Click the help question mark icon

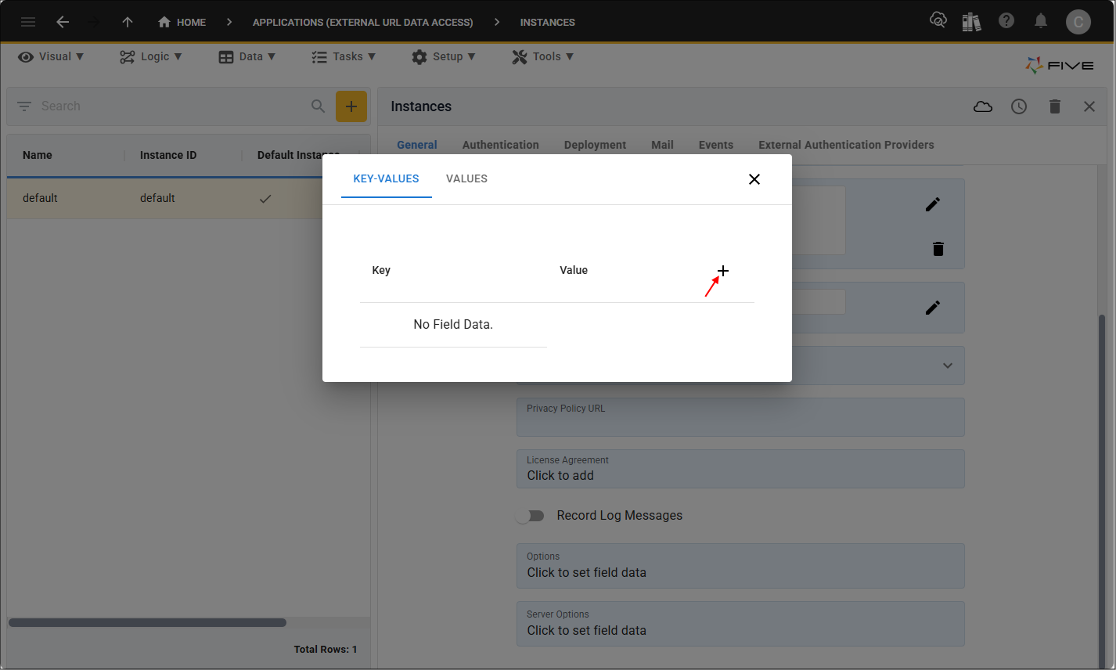(1006, 20)
